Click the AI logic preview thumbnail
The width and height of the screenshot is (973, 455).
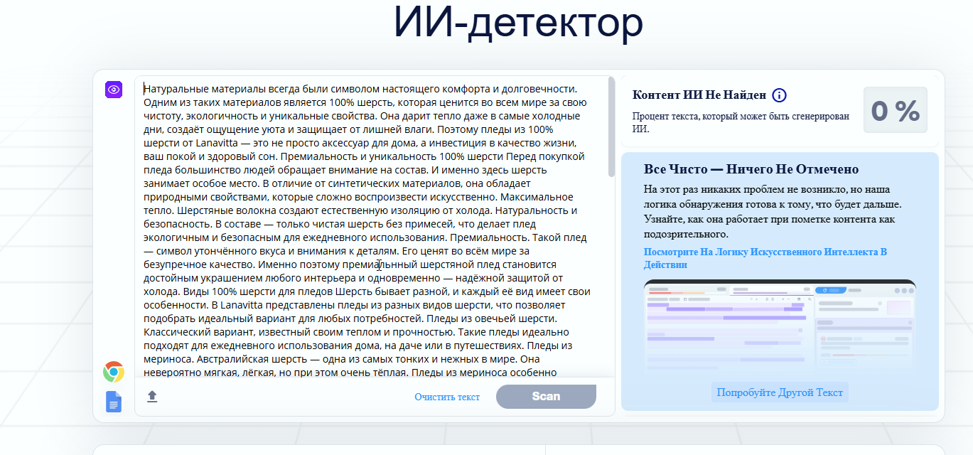coord(780,327)
